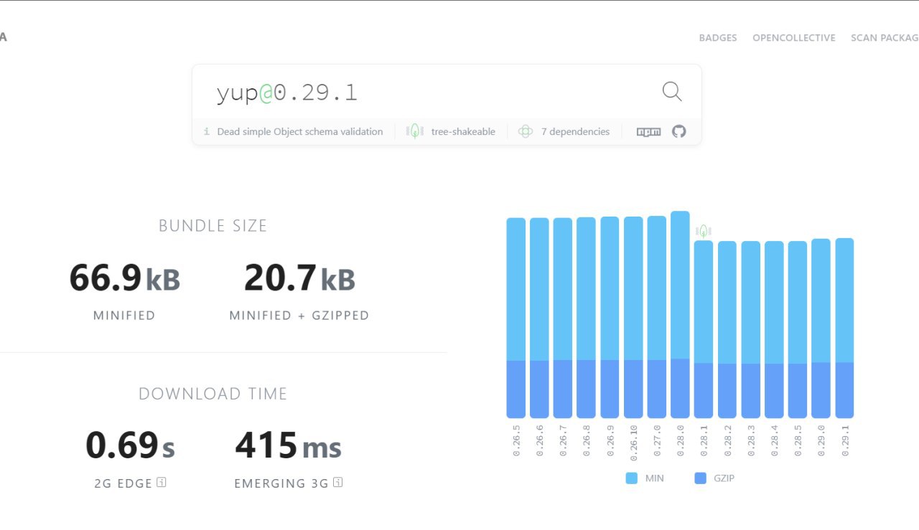Click the 0.69 s download time value

[130, 445]
